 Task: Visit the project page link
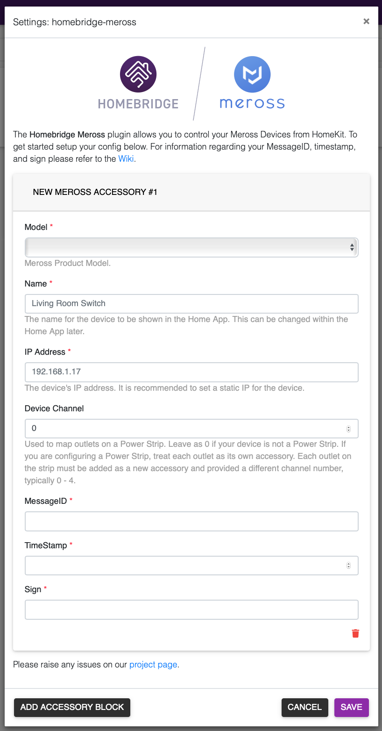point(153,664)
